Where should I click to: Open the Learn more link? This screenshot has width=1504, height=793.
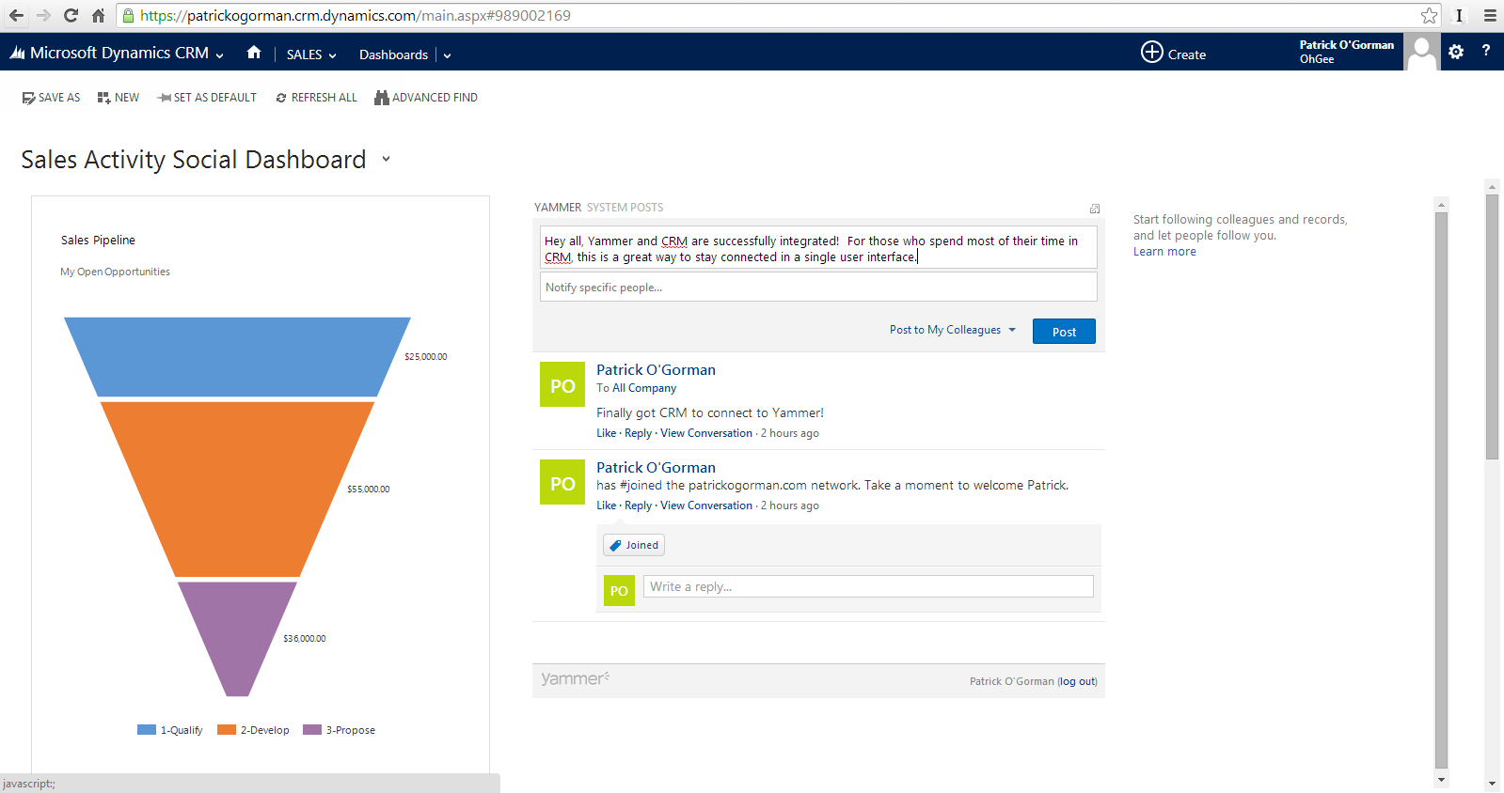click(1164, 252)
